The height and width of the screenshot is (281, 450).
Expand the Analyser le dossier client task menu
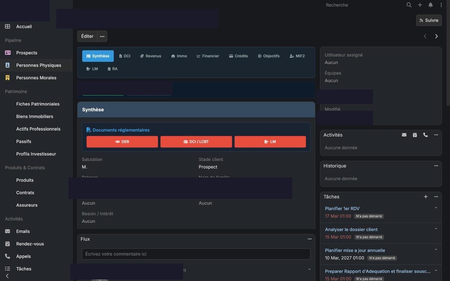[435, 229]
